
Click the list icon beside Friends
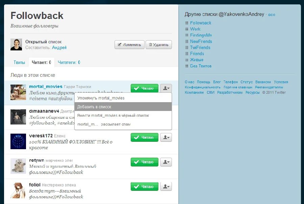(187, 53)
